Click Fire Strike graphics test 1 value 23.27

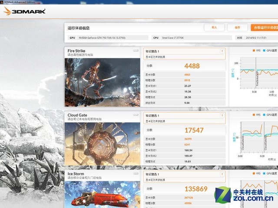188,86
